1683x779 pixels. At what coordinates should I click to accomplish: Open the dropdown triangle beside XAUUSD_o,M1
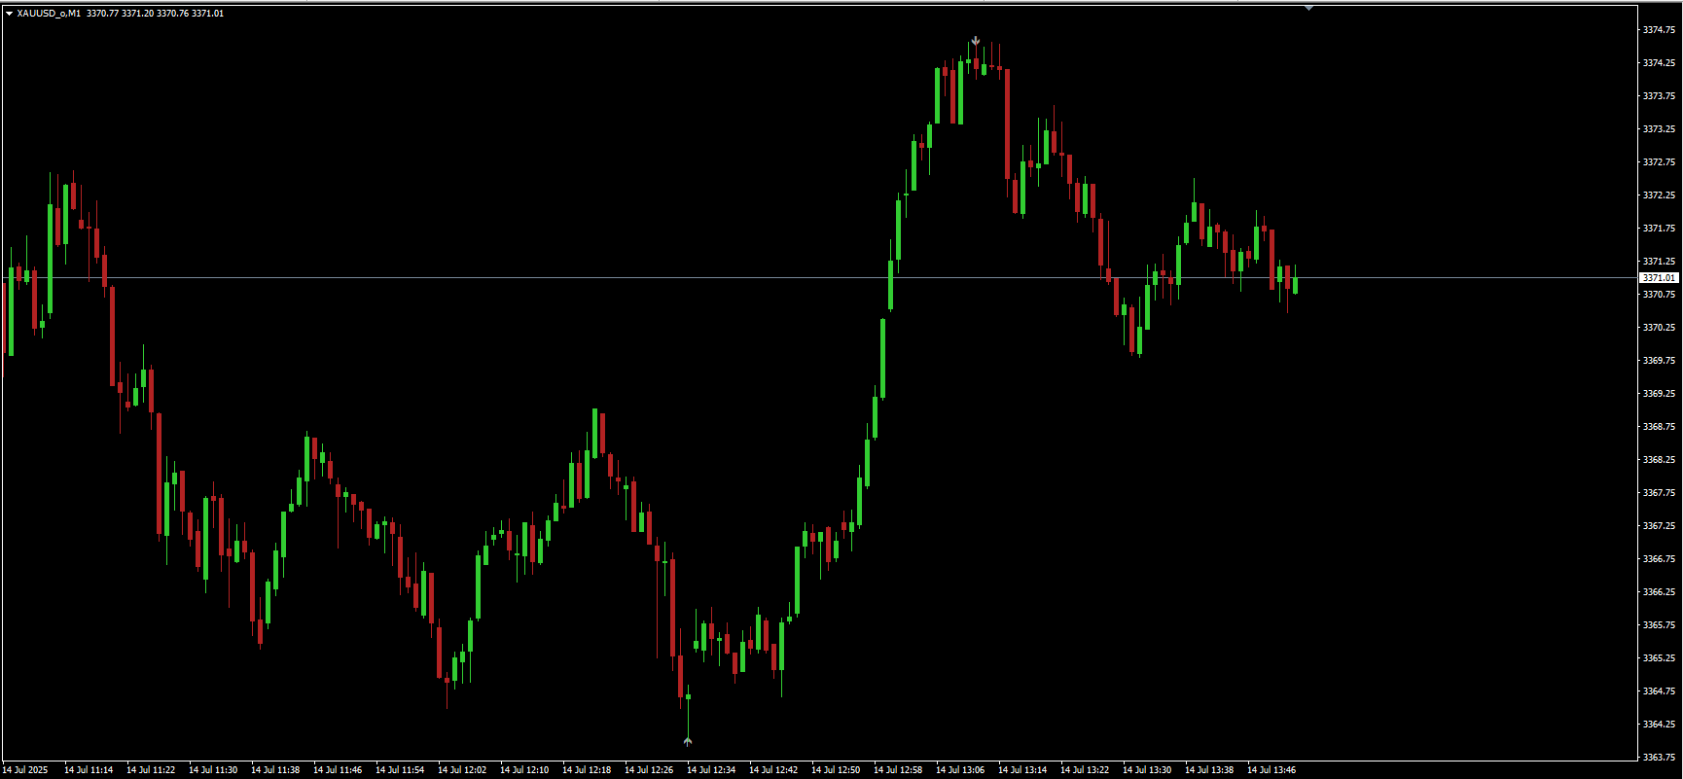click(9, 14)
